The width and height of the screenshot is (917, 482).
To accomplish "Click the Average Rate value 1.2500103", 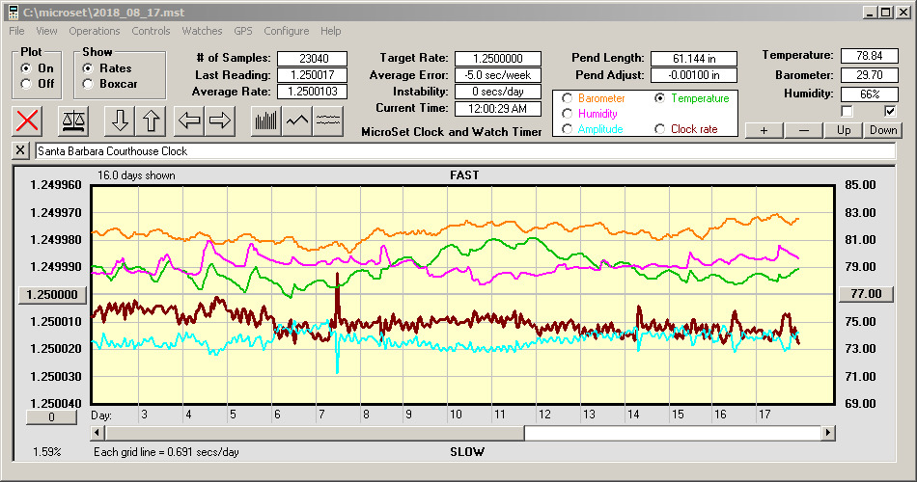I will (313, 92).
